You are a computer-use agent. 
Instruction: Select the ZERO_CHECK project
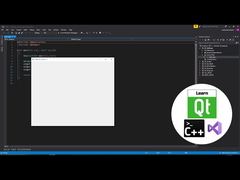click(x=208, y=75)
